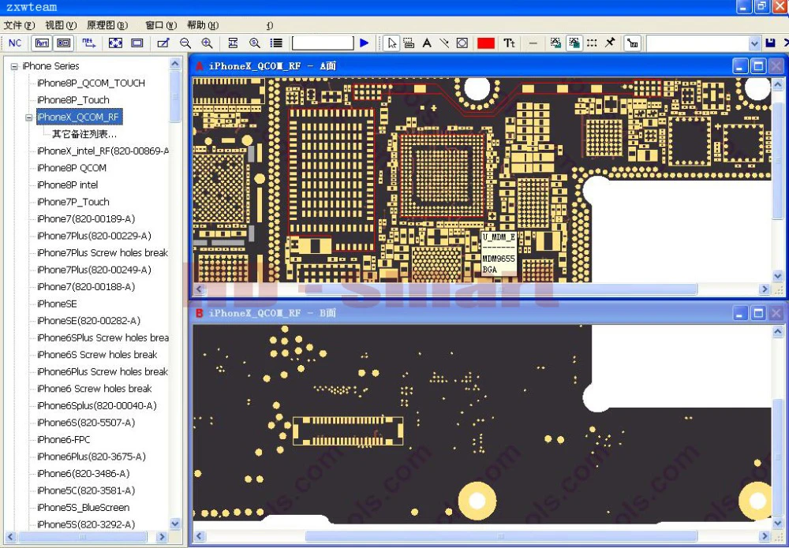
Task: Select iPhoneX_intel_RF(820-00869-A entry
Action: tap(103, 151)
